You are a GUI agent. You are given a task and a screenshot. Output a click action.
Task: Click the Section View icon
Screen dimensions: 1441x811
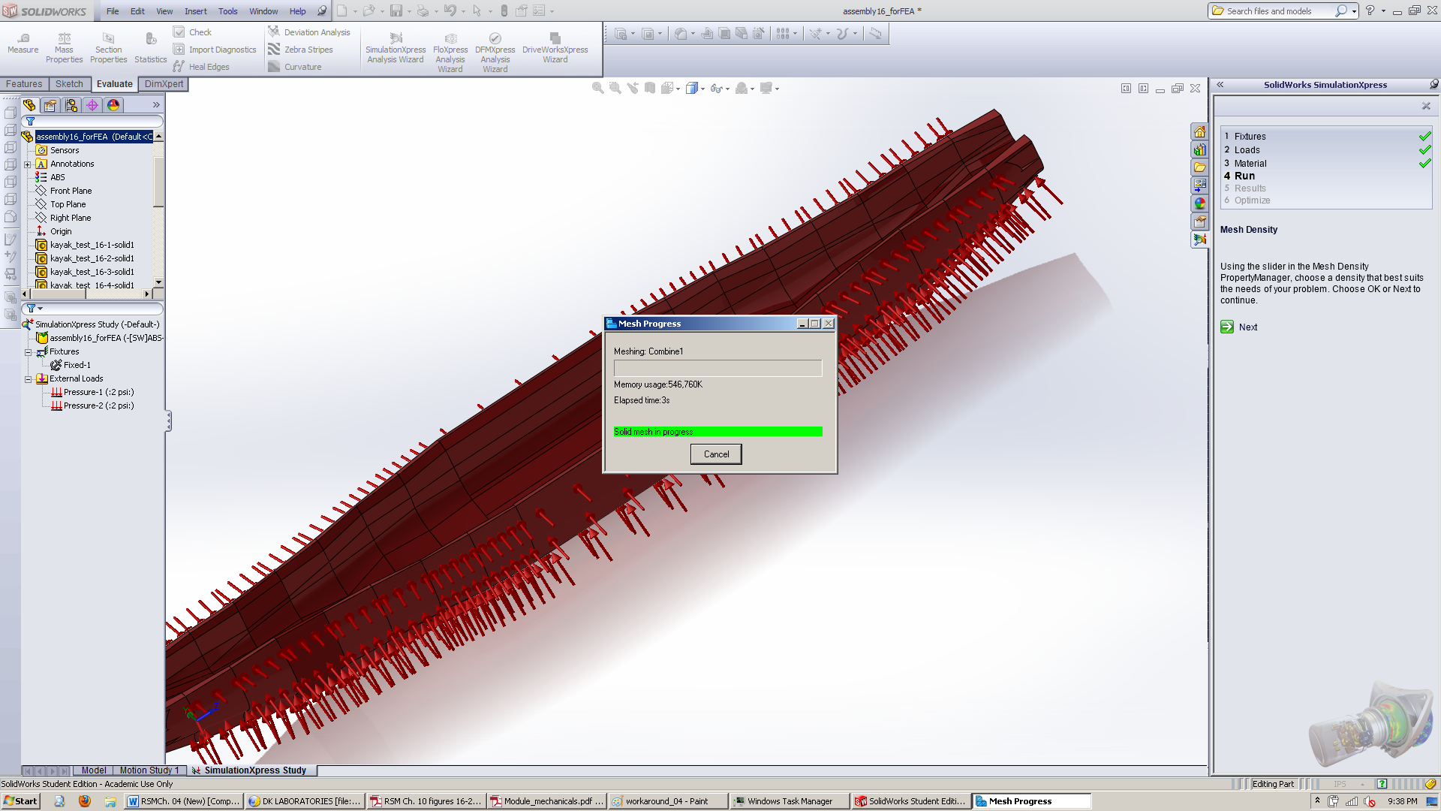tap(650, 89)
